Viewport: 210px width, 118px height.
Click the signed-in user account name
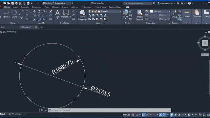[x=167, y=3]
